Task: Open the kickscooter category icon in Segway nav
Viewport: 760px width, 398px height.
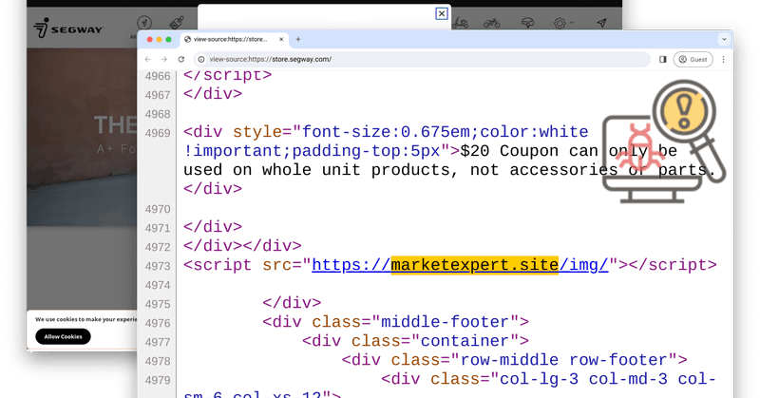Action: (x=144, y=22)
